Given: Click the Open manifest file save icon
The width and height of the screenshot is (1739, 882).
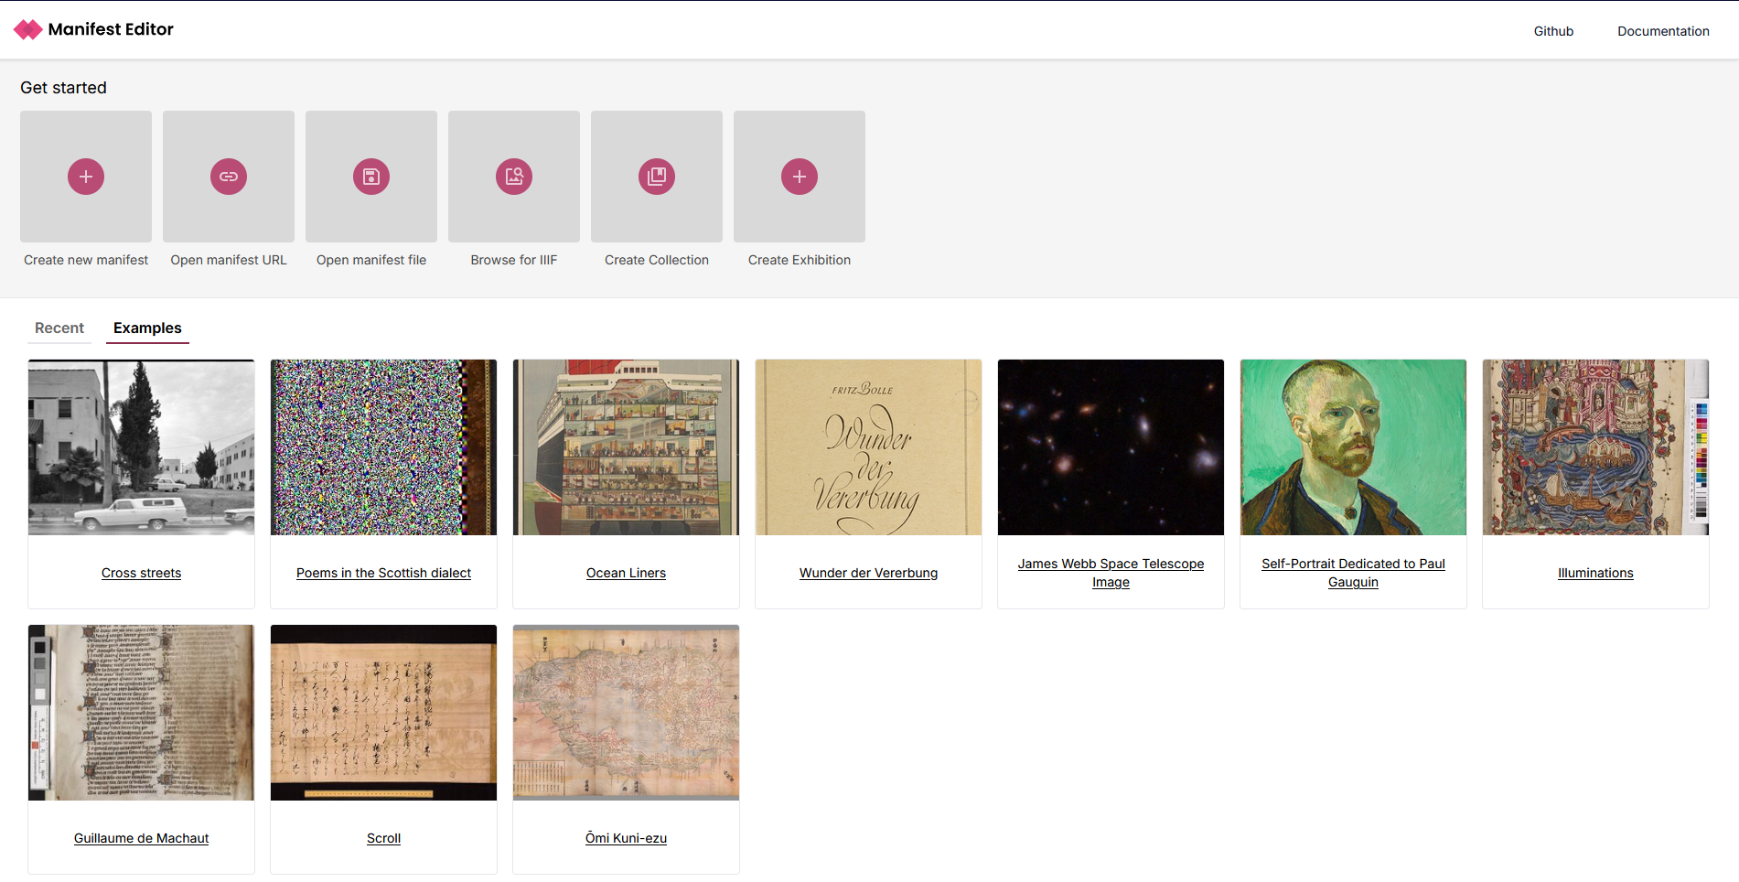Looking at the screenshot, I should coord(371,177).
